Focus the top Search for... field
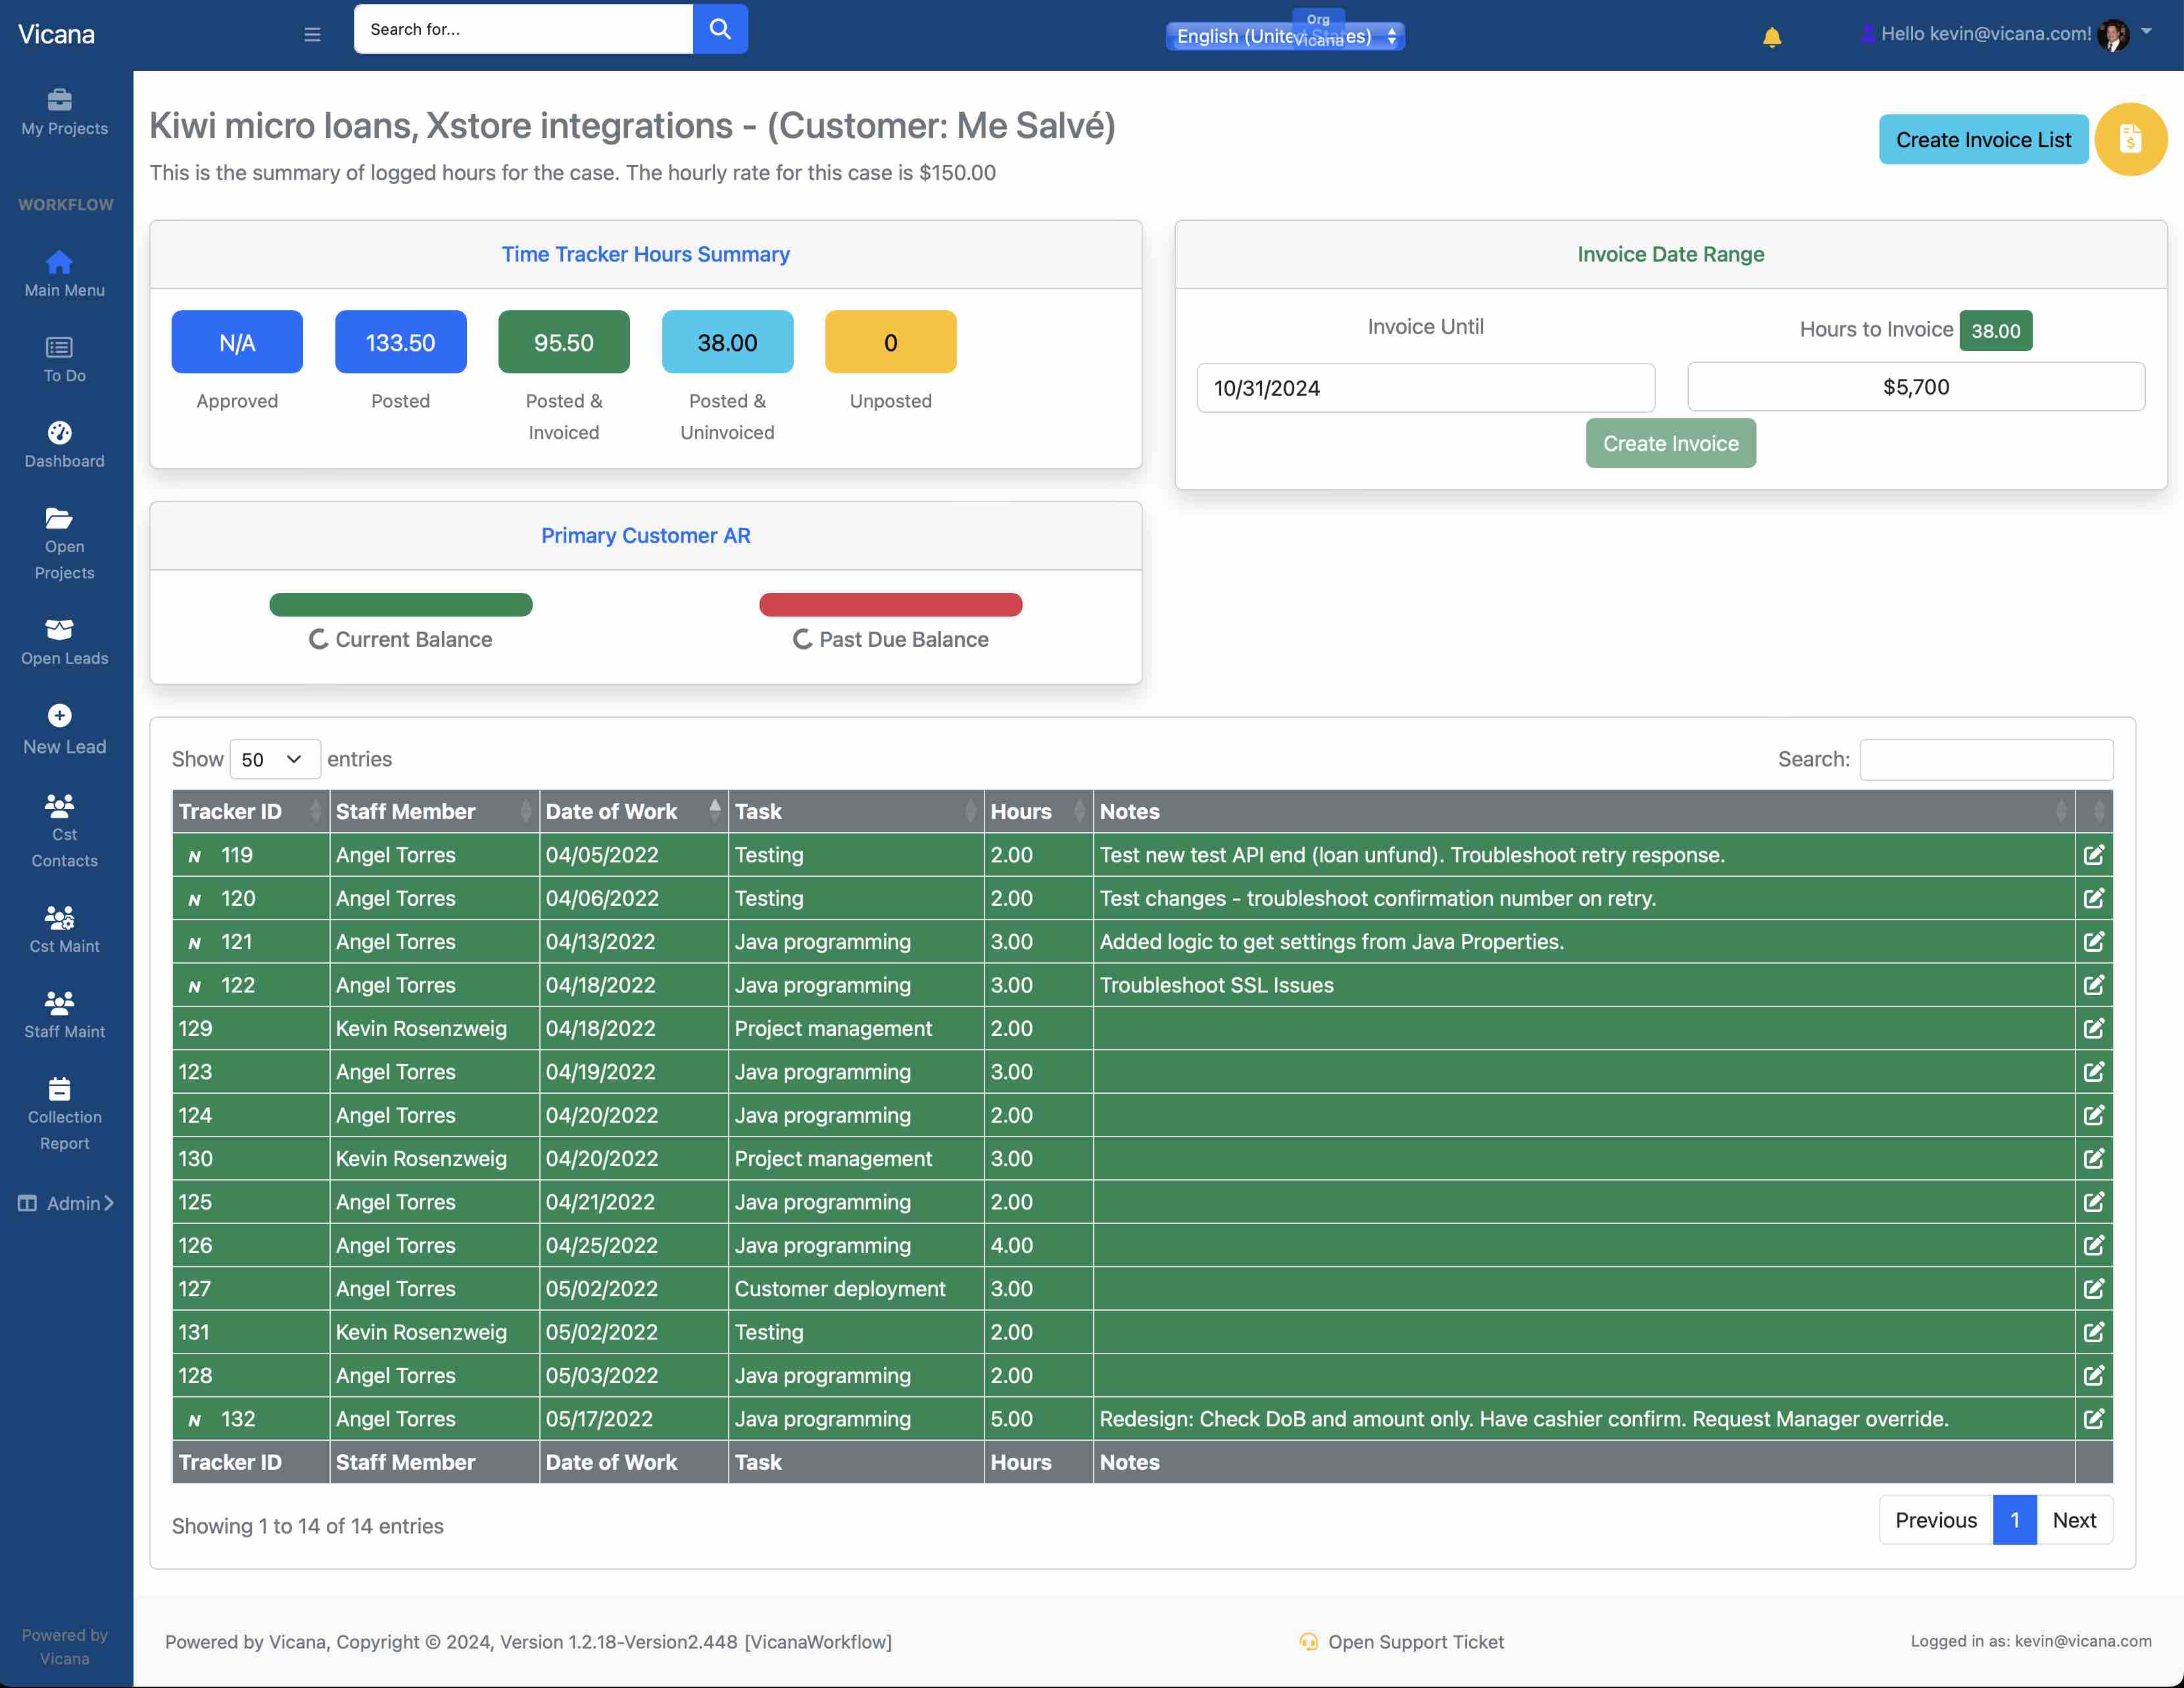 point(523,29)
